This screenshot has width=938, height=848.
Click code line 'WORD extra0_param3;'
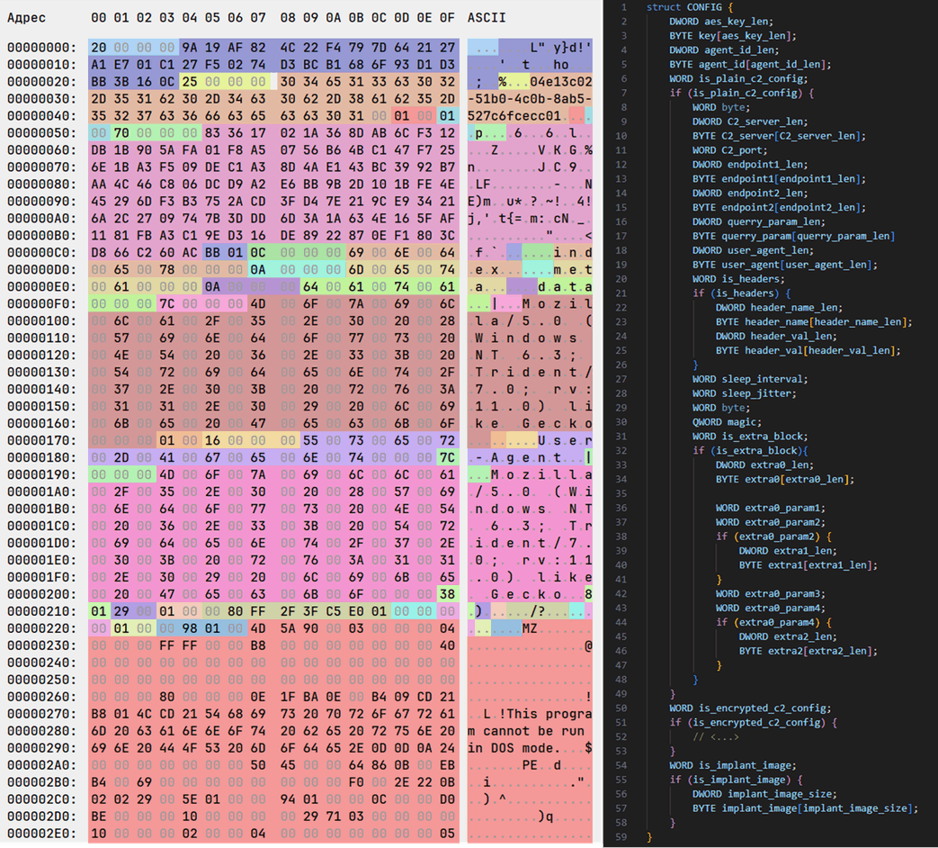tap(770, 594)
